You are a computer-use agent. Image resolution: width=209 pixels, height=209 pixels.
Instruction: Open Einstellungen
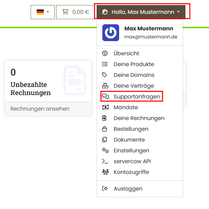click(140, 150)
